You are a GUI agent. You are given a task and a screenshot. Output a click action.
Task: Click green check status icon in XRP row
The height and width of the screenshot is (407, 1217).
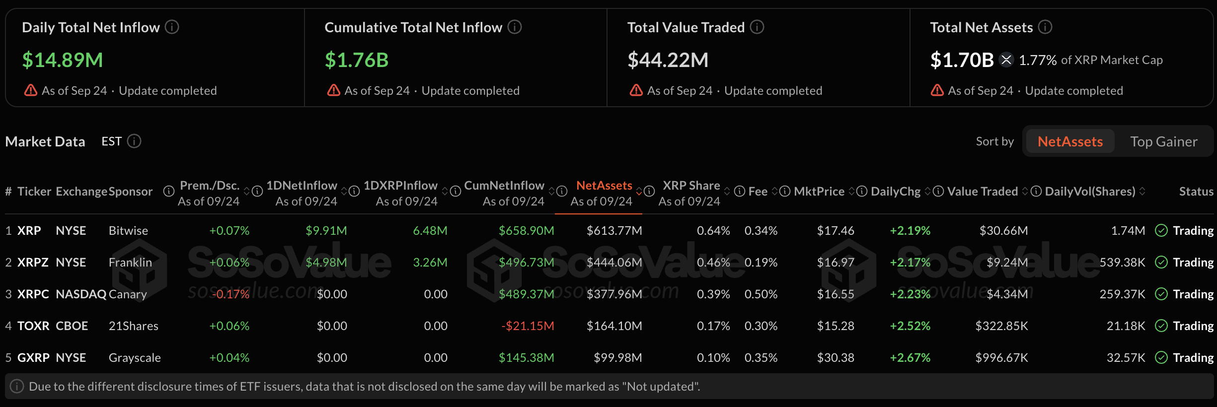pyautogui.click(x=1161, y=230)
